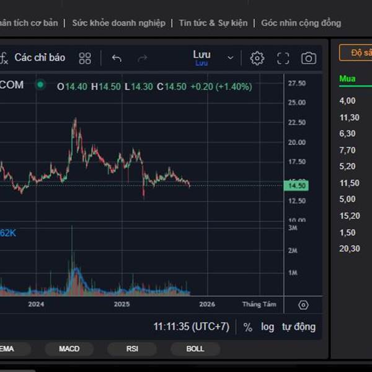Select buy value 11,50 in order list

tap(349, 183)
